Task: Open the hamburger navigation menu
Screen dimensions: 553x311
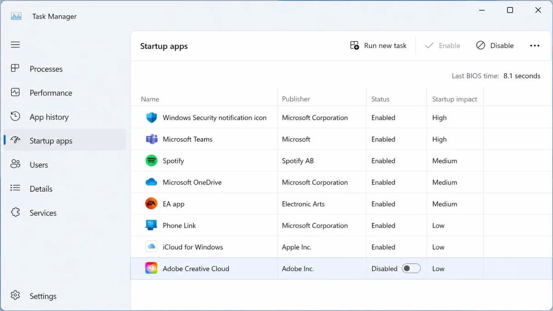Action: pyautogui.click(x=15, y=45)
